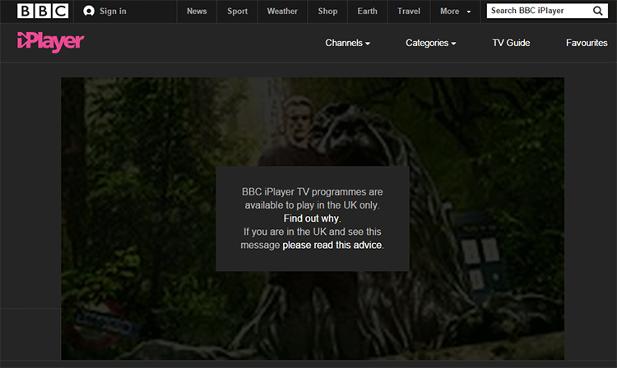The width and height of the screenshot is (617, 368).
Task: Expand the More dropdown menu
Action: pos(455,11)
